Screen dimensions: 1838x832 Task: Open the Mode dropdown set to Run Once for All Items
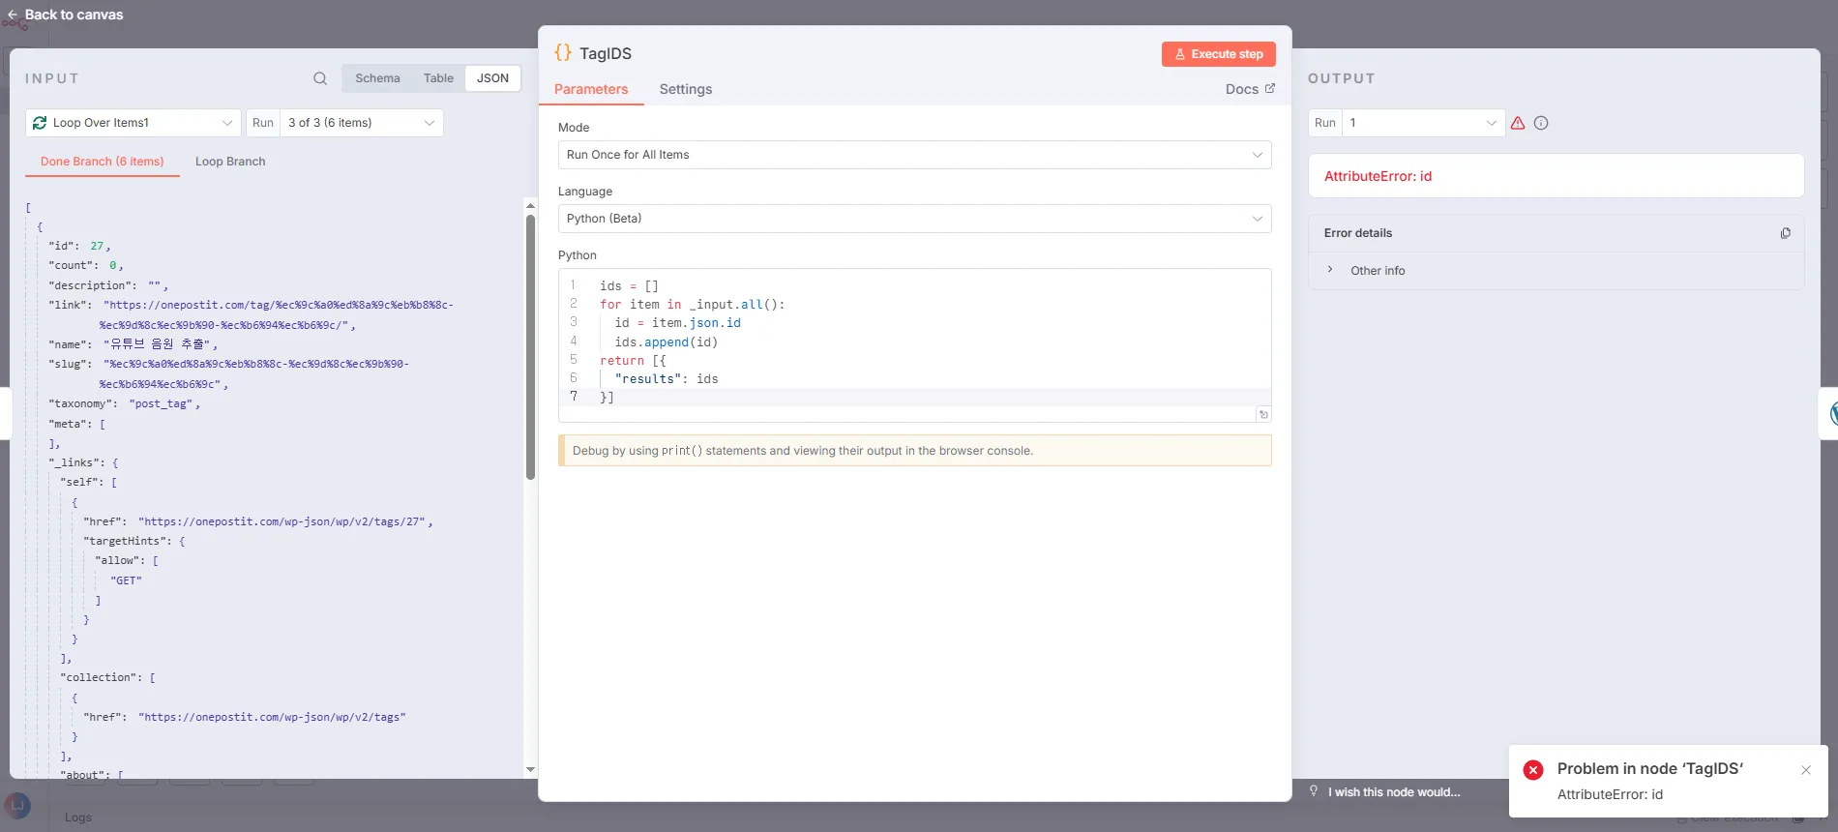[x=914, y=155]
